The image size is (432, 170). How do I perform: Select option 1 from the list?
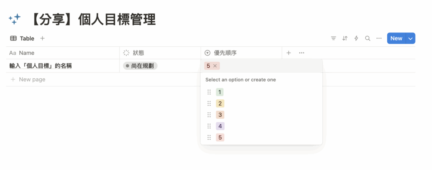point(220,92)
